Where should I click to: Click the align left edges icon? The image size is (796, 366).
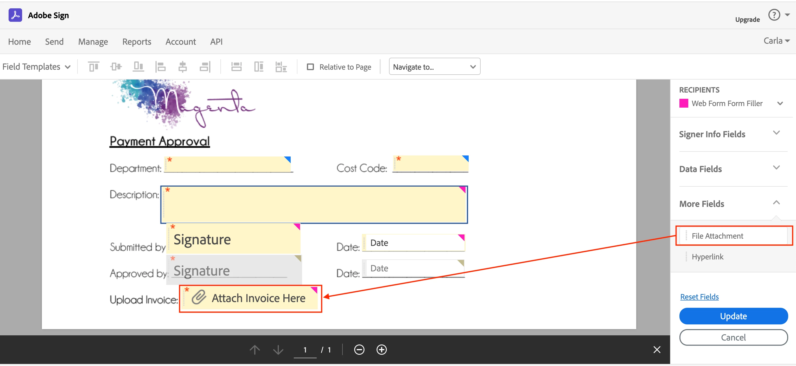(x=160, y=67)
